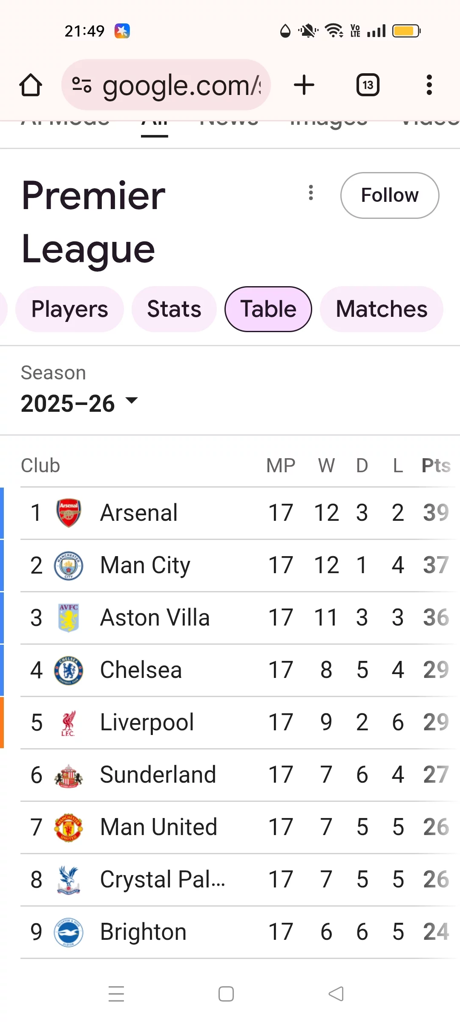Open Chrome three-dot overflow menu
Image resolution: width=460 pixels, height=1022 pixels.
(429, 85)
